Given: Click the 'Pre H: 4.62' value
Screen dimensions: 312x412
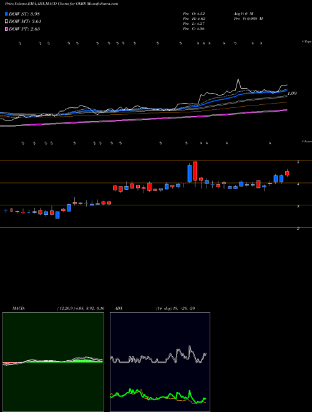Looking at the screenshot, I should click(194, 19).
